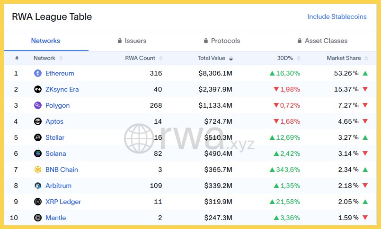The width and height of the screenshot is (381, 229).
Task: Sort table by Total Value arrows
Action: [x=231, y=58]
